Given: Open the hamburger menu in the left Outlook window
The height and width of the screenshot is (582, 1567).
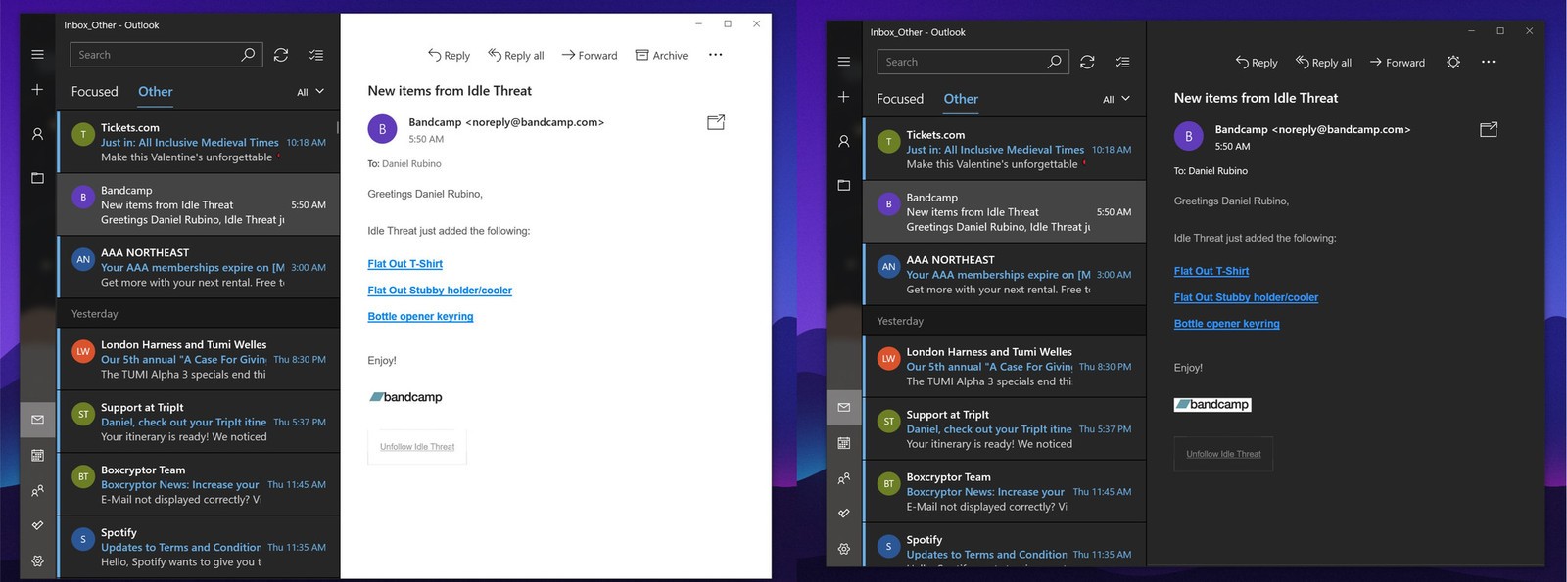Looking at the screenshot, I should [37, 55].
